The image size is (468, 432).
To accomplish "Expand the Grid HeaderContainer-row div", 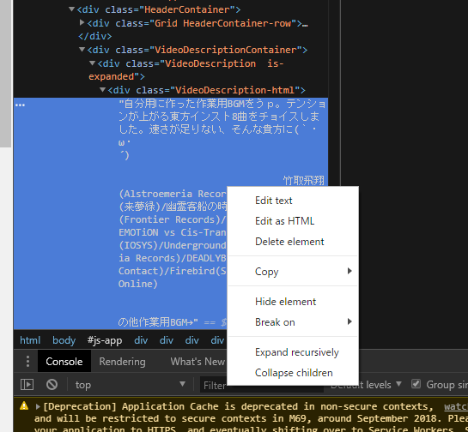I will [x=82, y=22].
